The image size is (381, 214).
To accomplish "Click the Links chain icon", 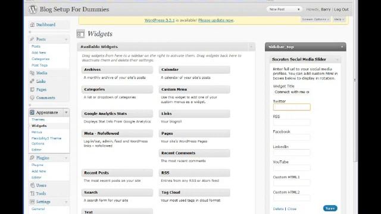I will click(32, 81).
